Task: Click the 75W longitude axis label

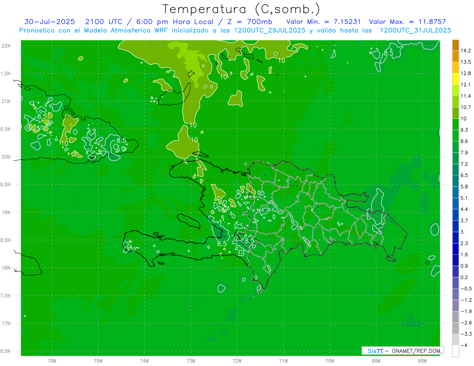Action: (x=98, y=361)
